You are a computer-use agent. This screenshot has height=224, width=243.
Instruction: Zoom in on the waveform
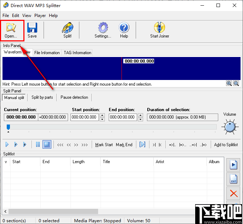pyautogui.click(x=229, y=84)
